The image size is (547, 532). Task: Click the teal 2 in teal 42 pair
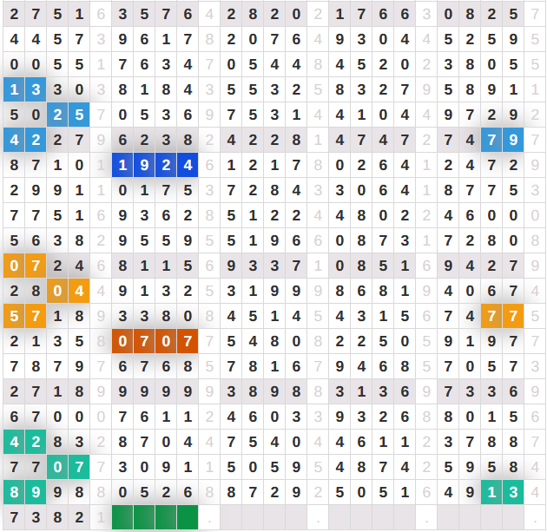pos(36,442)
